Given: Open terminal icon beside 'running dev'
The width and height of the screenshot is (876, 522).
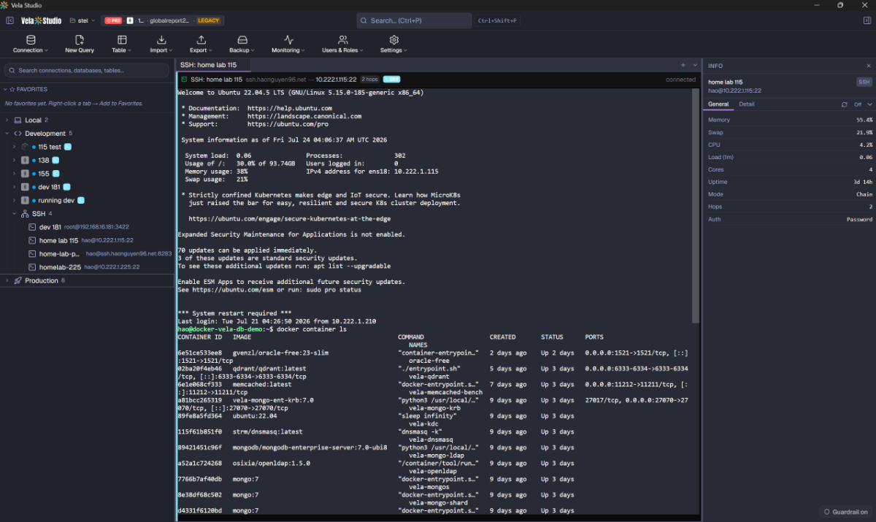Looking at the screenshot, I should tap(81, 200).
